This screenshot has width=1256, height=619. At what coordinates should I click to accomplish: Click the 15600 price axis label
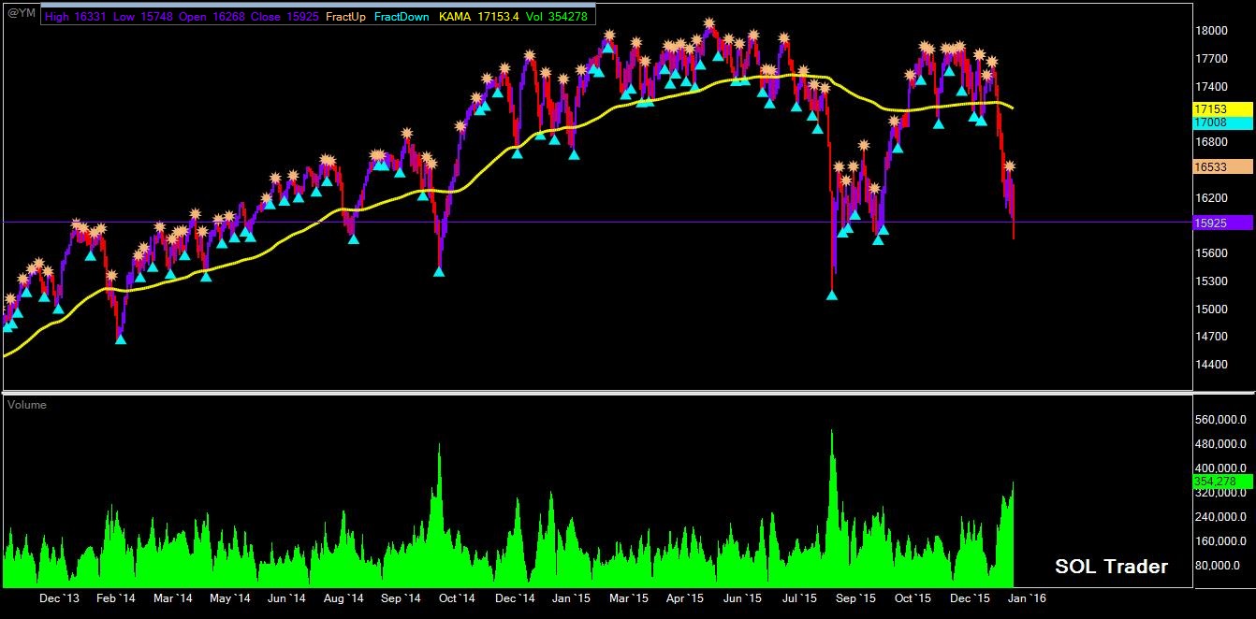pyautogui.click(x=1211, y=253)
